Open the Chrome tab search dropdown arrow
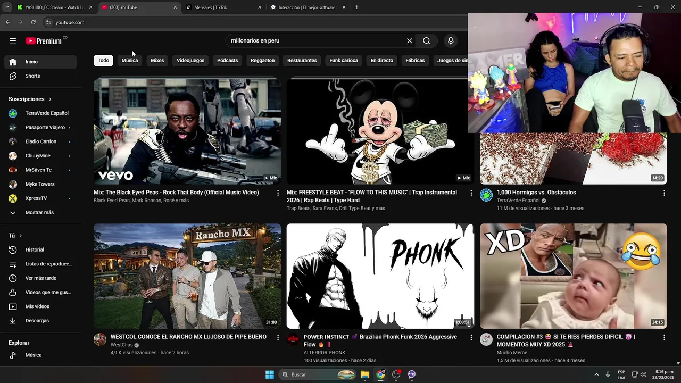This screenshot has width=681, height=383. tap(7, 7)
